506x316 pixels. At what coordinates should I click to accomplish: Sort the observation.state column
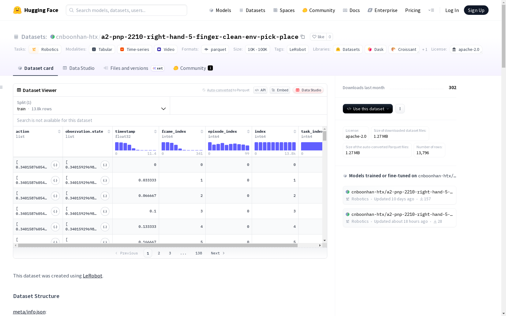point(109,131)
